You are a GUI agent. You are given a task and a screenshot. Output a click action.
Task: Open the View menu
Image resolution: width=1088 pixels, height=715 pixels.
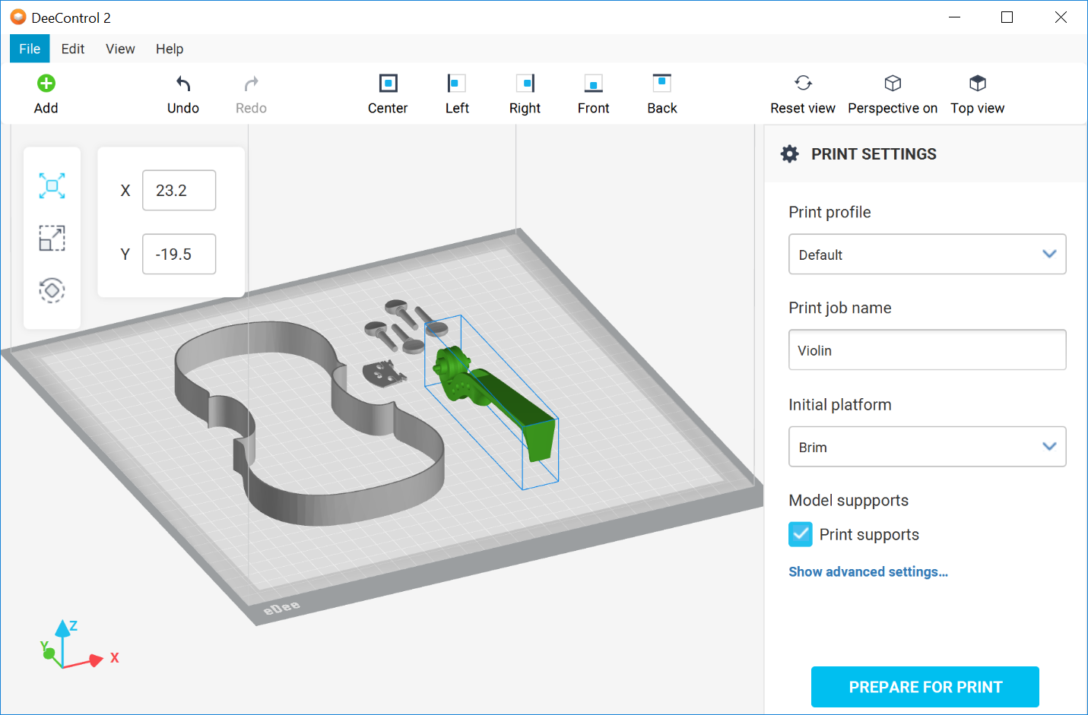[120, 49]
